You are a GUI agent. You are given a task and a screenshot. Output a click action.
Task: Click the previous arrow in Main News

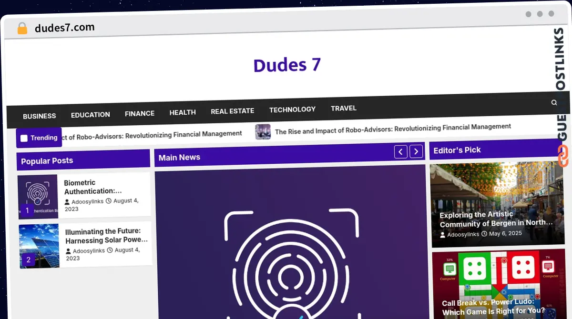click(400, 151)
